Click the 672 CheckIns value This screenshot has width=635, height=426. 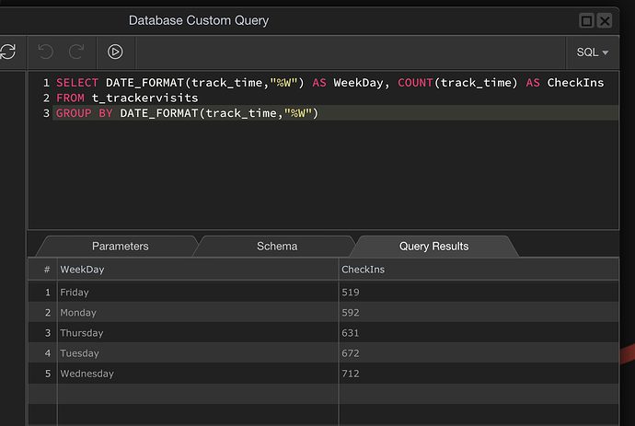351,352
